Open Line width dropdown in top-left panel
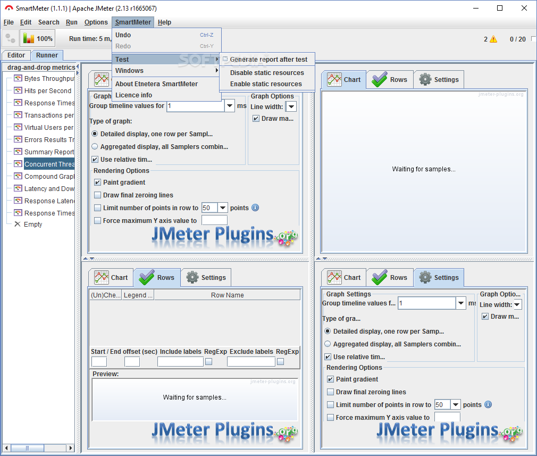The width and height of the screenshot is (537, 456). click(x=291, y=106)
